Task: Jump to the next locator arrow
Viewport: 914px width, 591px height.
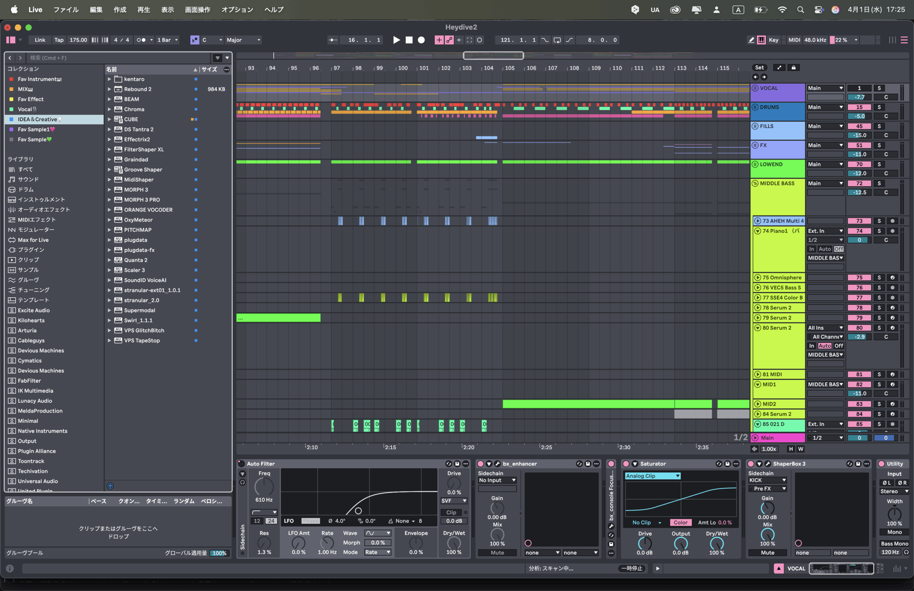Action: tap(764, 77)
